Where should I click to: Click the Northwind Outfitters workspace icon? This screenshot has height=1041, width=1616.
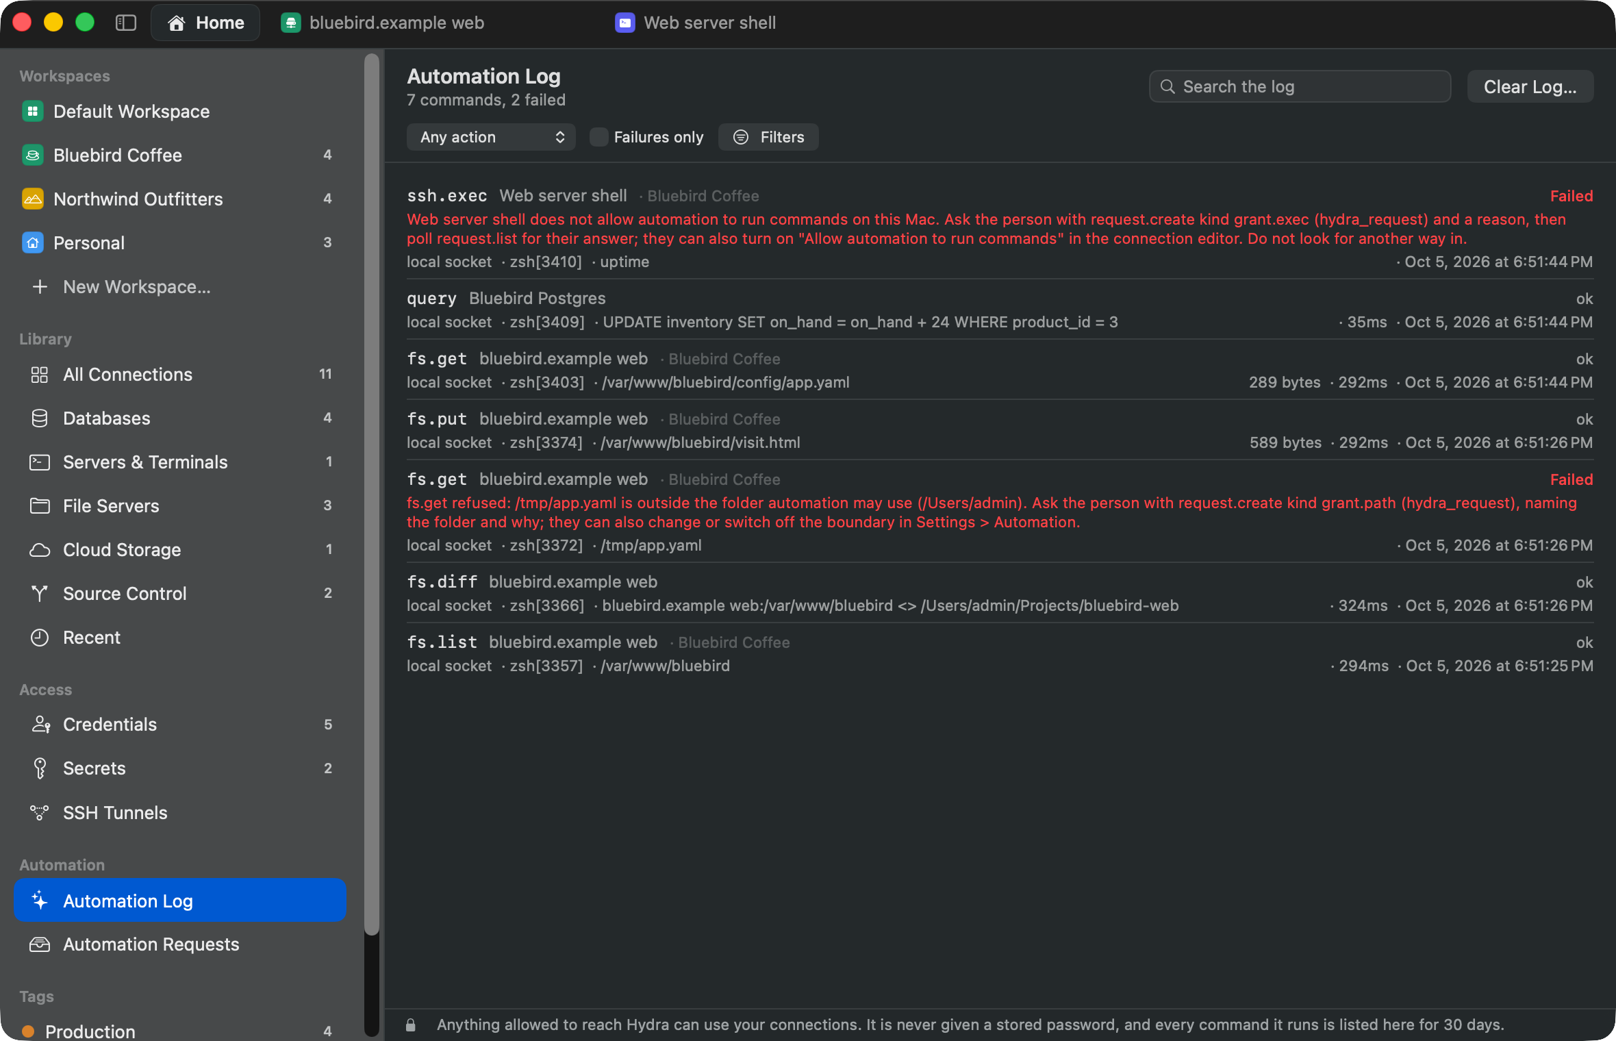tap(32, 199)
